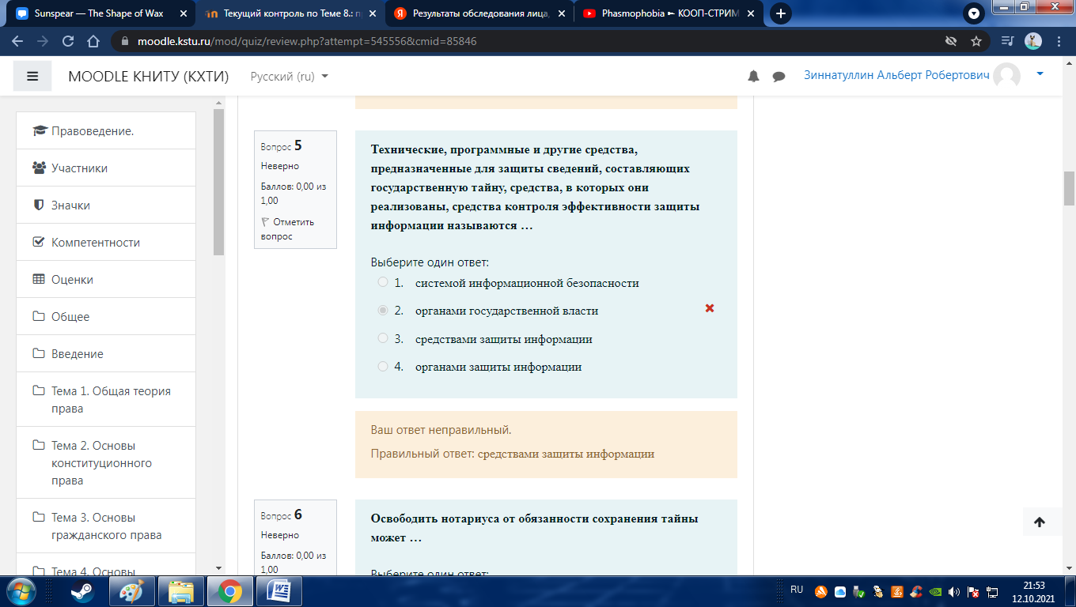Open Оценки in sidebar

[x=106, y=279]
